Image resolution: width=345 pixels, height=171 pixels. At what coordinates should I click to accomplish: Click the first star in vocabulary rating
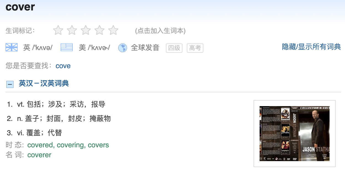click(58, 30)
